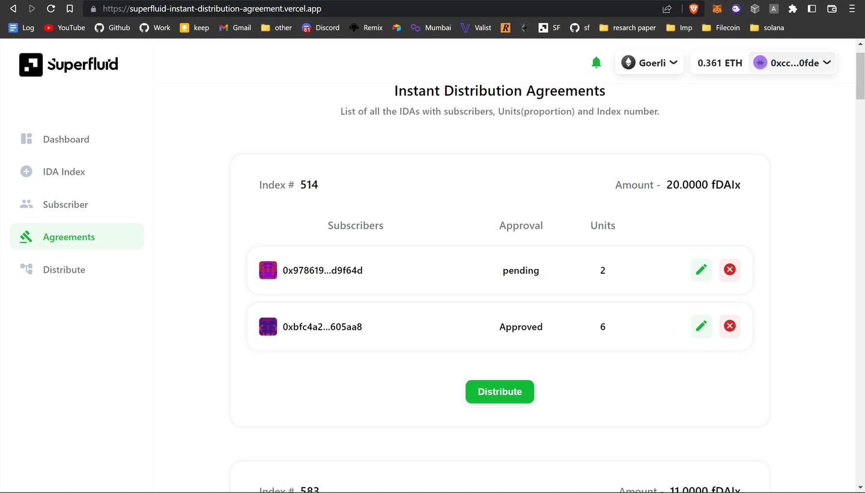Open the Log bookmark

point(22,28)
